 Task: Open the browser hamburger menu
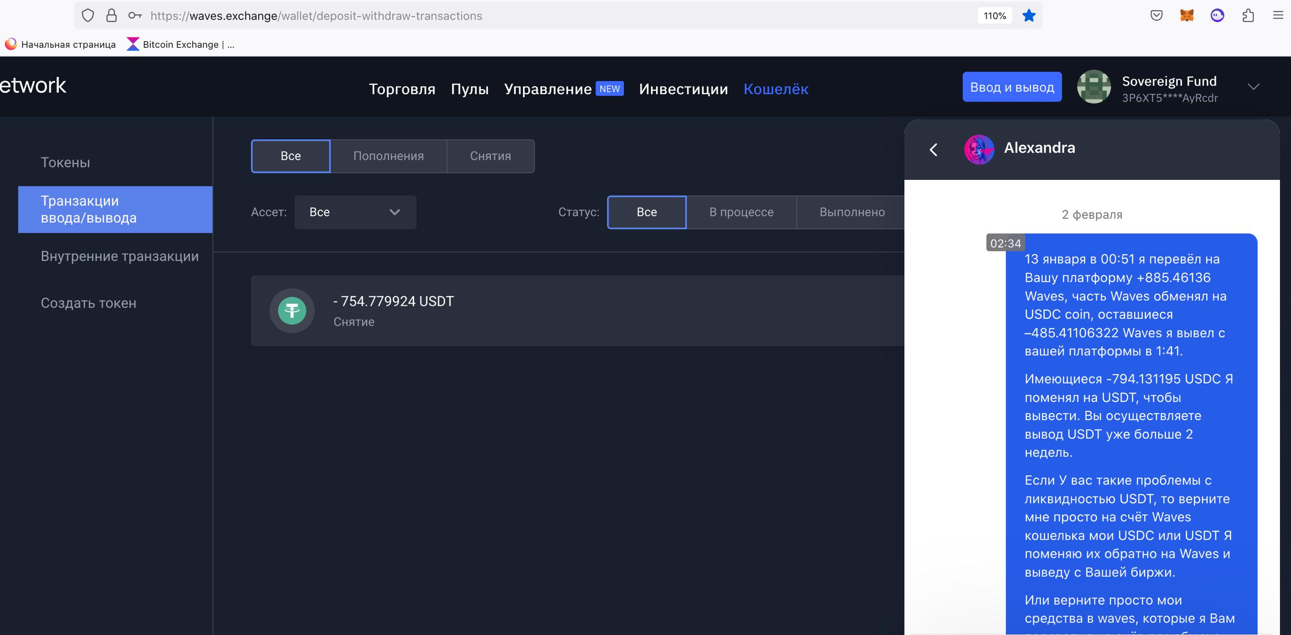1278,16
